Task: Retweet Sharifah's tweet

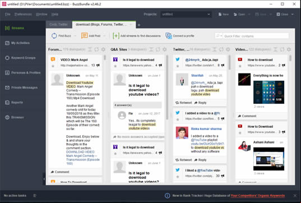Action: coord(184,103)
